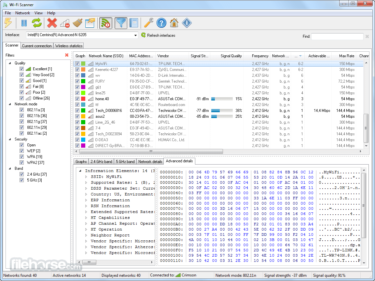Click the signal icon for asus2 network
Image resolution: width=375 pixels, height=281 pixels.
[91, 116]
